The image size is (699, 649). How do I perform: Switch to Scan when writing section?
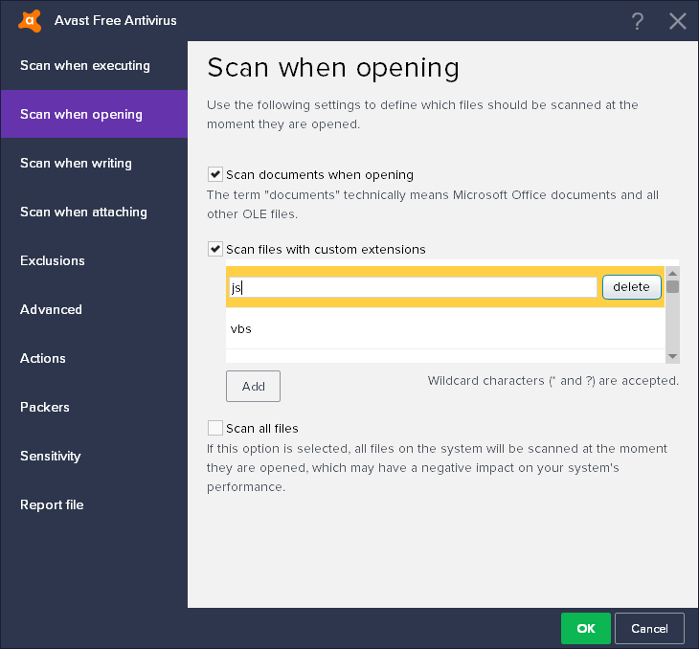pos(76,164)
